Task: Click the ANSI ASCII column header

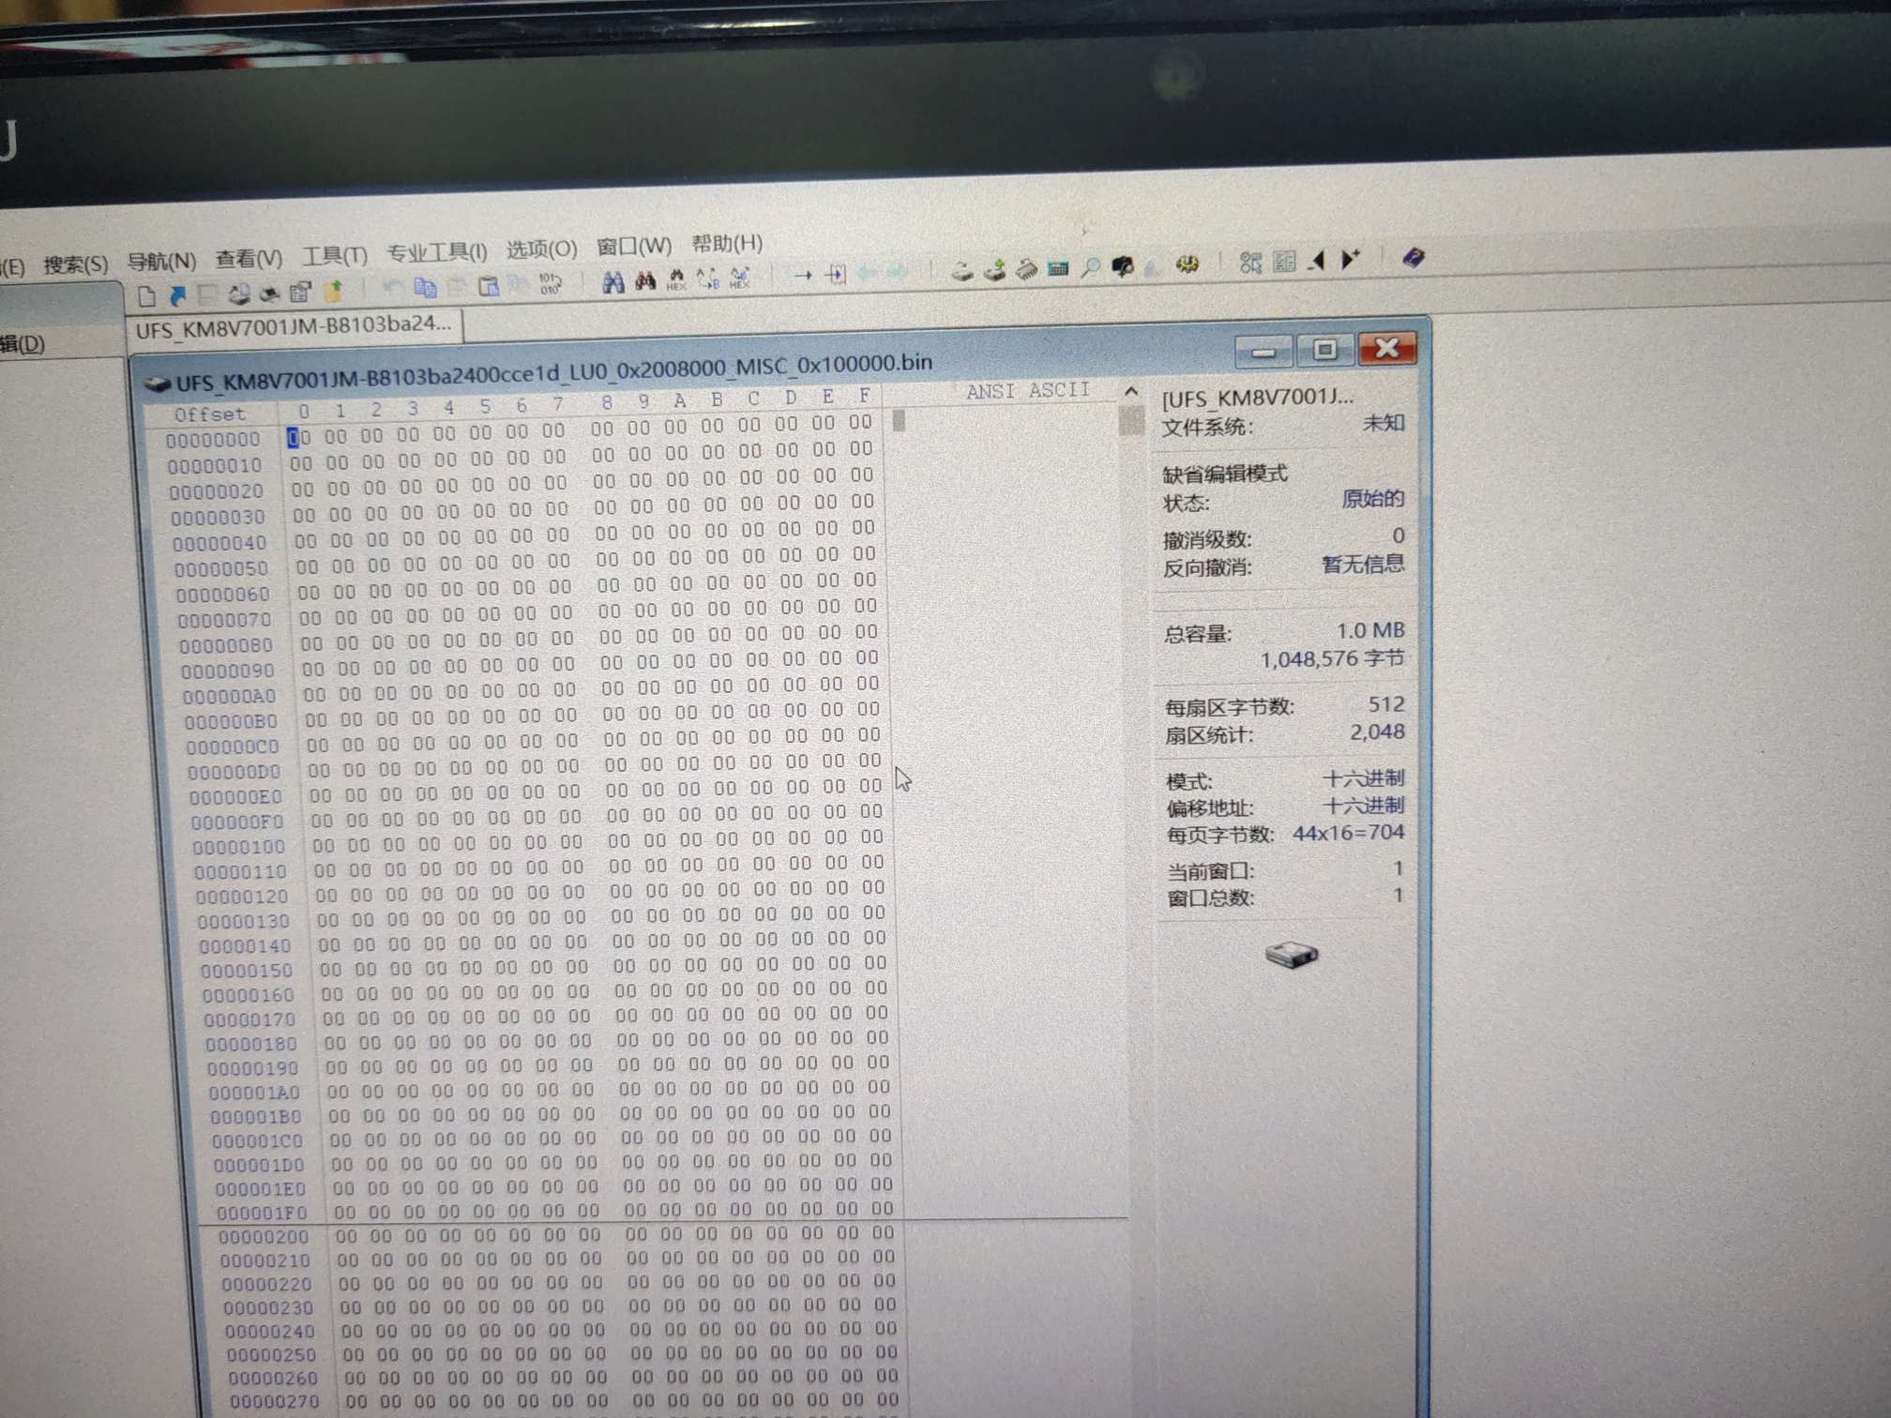Action: pos(1028,391)
